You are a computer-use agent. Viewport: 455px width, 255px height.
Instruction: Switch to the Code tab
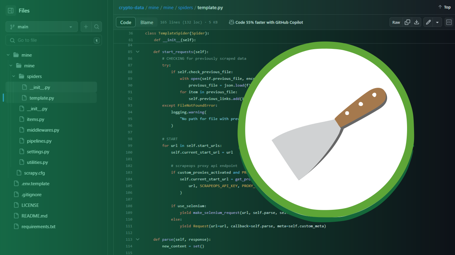pos(126,22)
